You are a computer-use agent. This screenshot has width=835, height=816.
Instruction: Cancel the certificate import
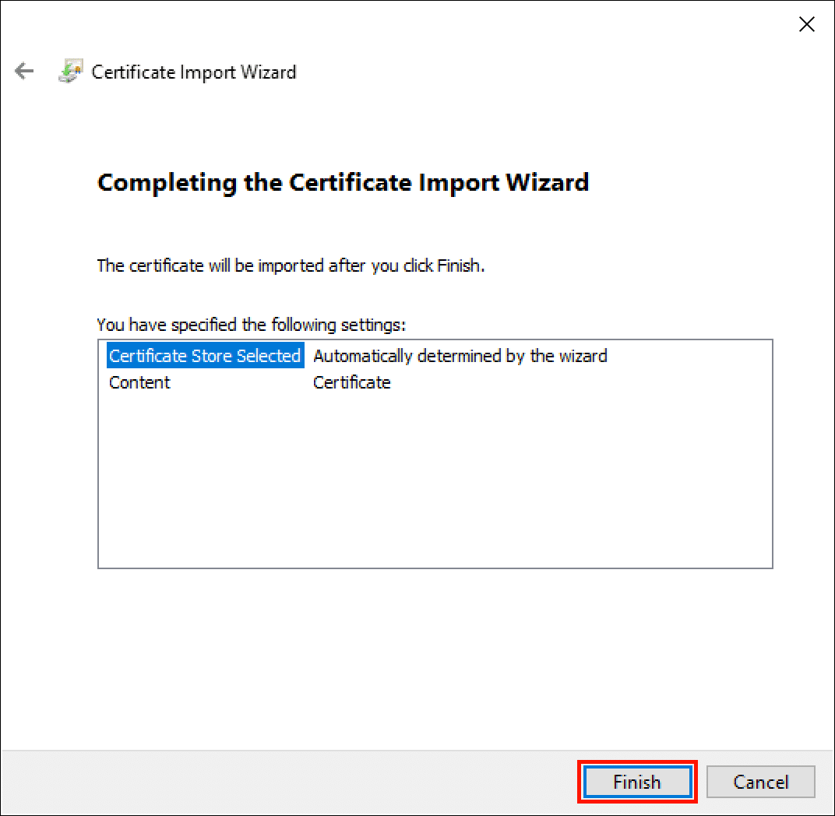(760, 782)
